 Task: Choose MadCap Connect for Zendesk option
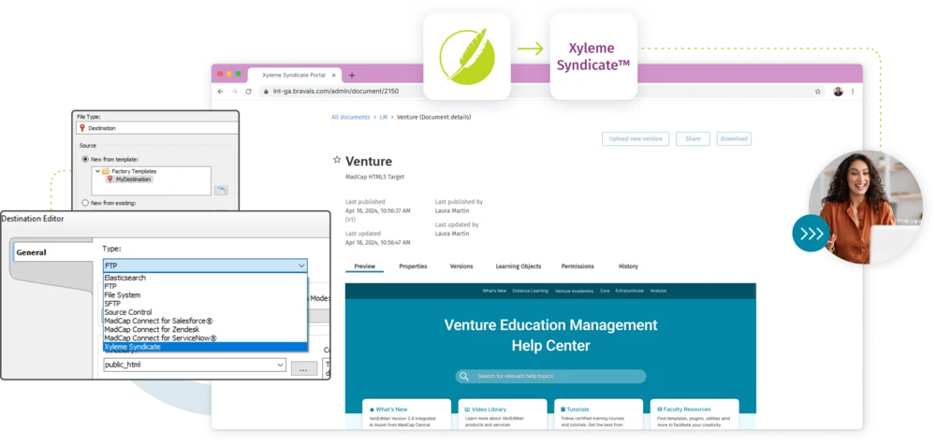coord(205,329)
